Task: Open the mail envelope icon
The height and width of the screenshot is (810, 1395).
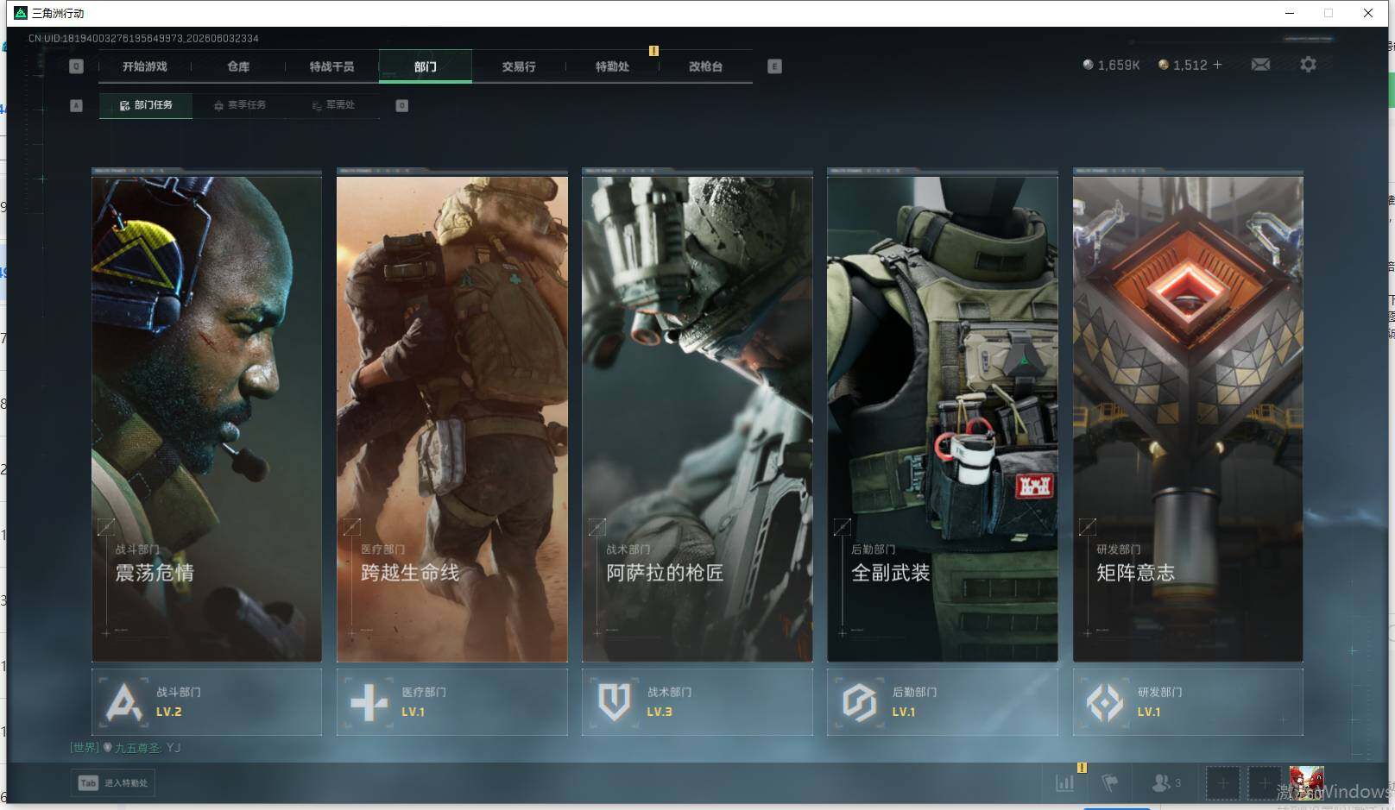Action: pos(1260,65)
